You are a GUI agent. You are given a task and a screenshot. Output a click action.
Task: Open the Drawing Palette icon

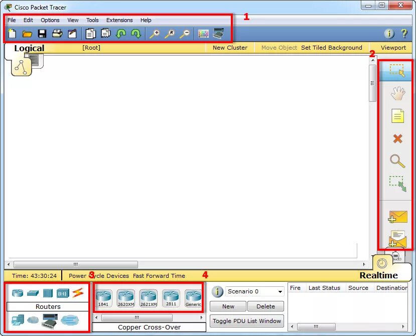[x=203, y=34]
